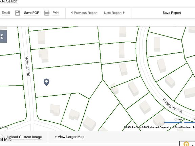Click the Save PDF link

31,13
